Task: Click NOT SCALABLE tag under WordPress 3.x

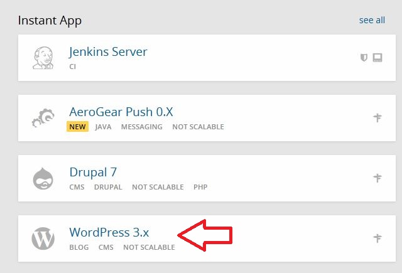Action: 149,247
